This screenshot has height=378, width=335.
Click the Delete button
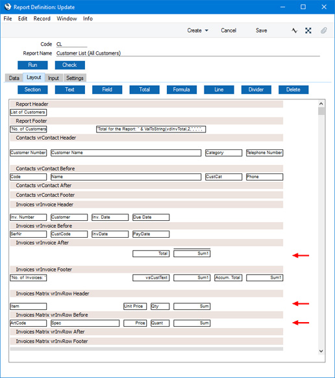pos(293,90)
